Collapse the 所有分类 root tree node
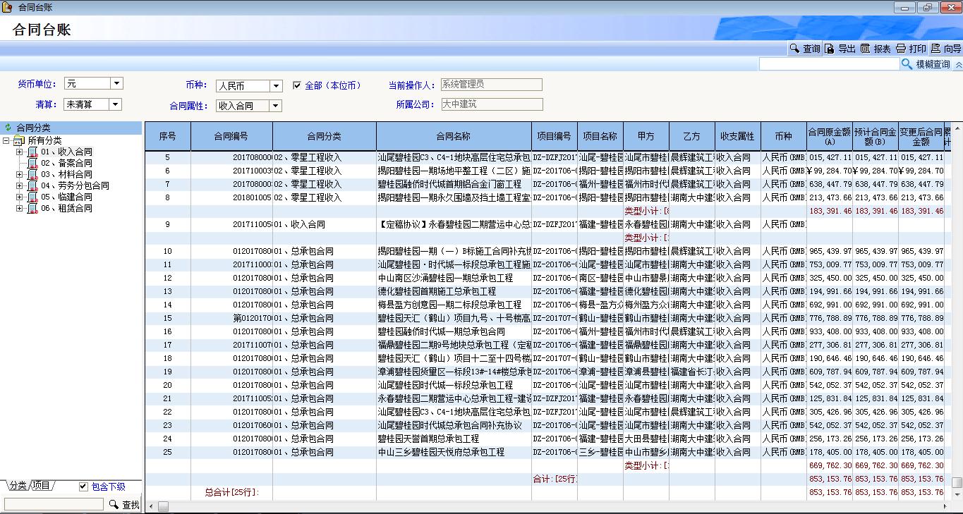Image resolution: width=963 pixels, height=514 pixels. click(6, 140)
